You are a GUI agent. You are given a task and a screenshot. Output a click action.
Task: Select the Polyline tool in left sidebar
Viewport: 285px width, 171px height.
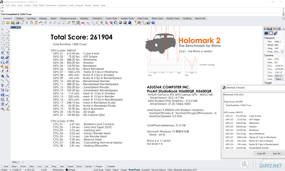3,34
